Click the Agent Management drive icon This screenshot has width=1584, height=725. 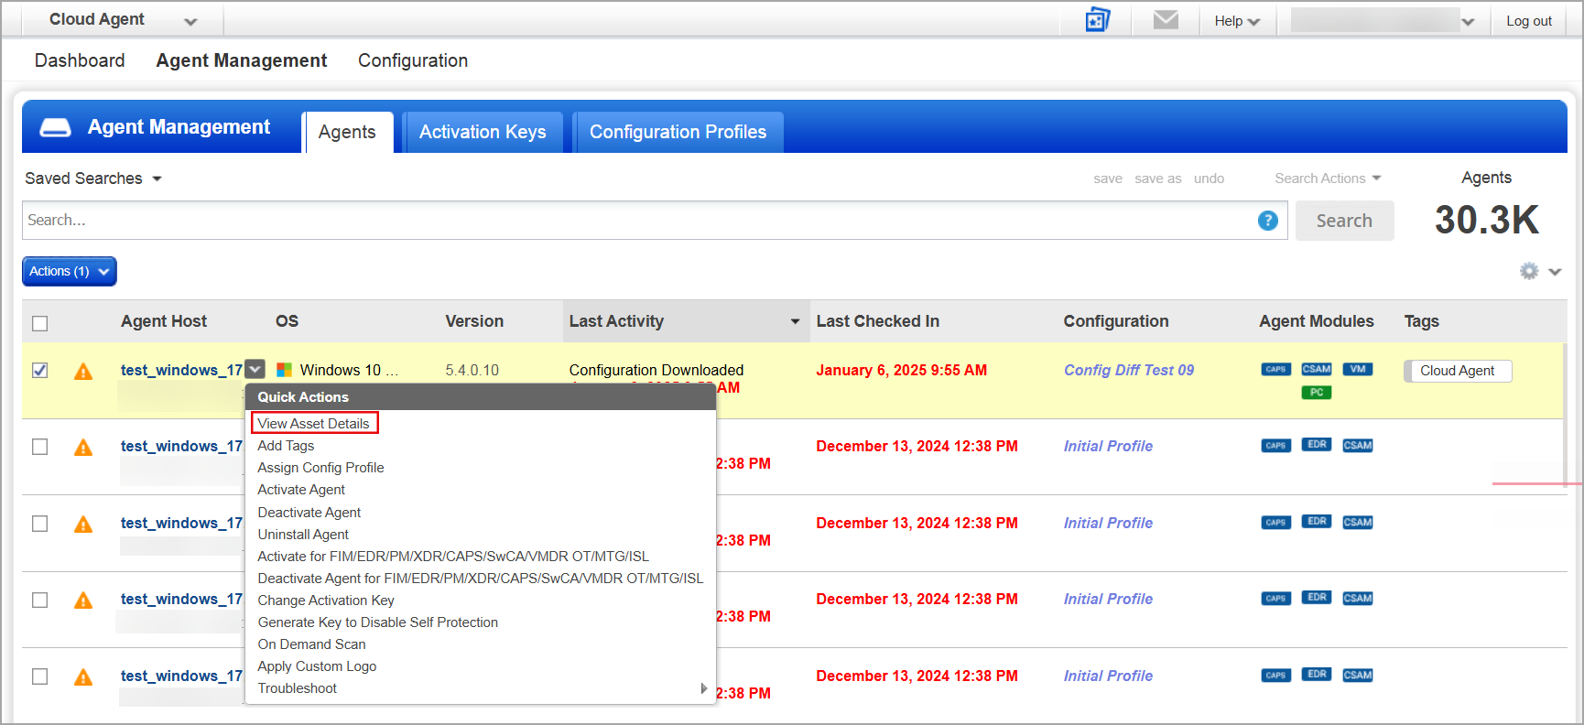[x=56, y=127]
